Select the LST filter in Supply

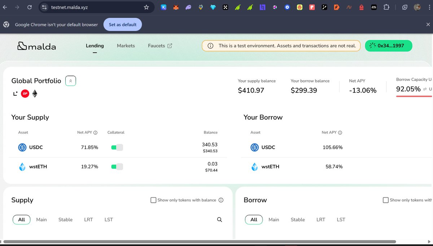pos(109,220)
